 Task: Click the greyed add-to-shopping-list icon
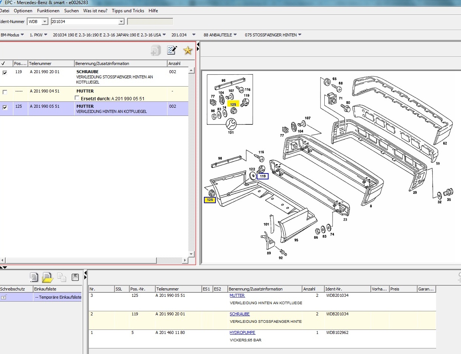pyautogui.click(x=156, y=50)
